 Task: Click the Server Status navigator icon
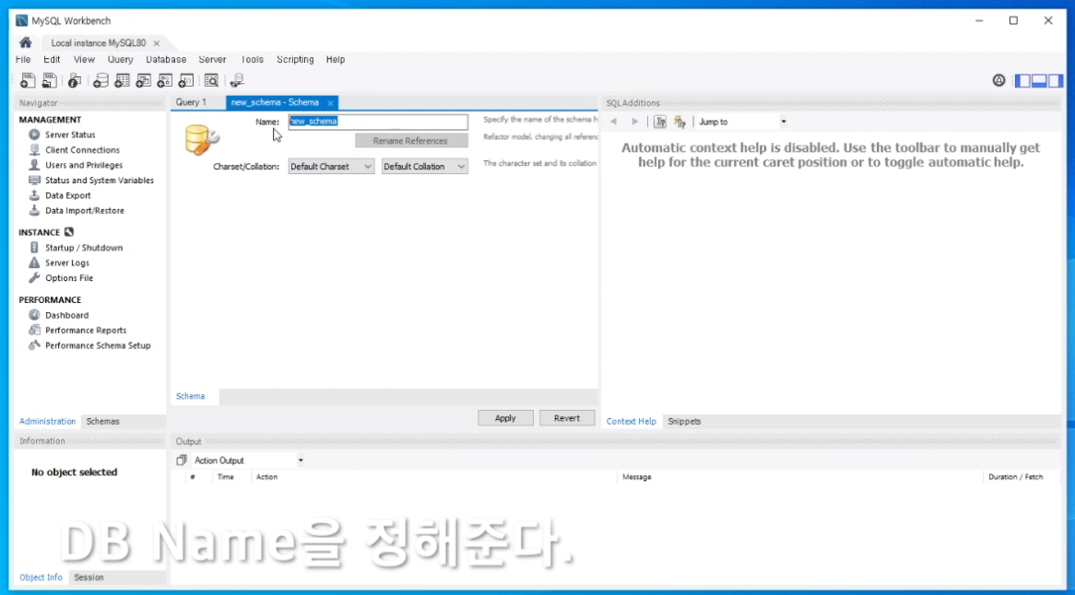(34, 134)
